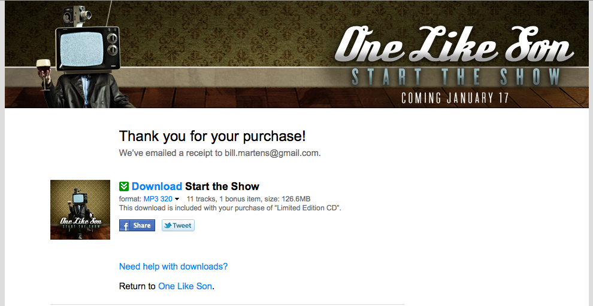Screen dimensions: 593x306
Task: Click the Twitter bird icon
Action: point(168,226)
